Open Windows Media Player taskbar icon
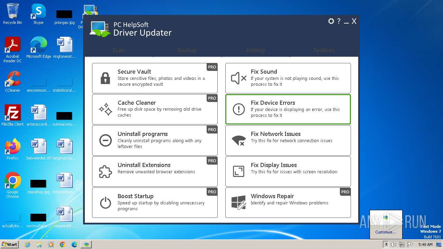The height and width of the screenshot is (249, 443). click(x=51, y=245)
